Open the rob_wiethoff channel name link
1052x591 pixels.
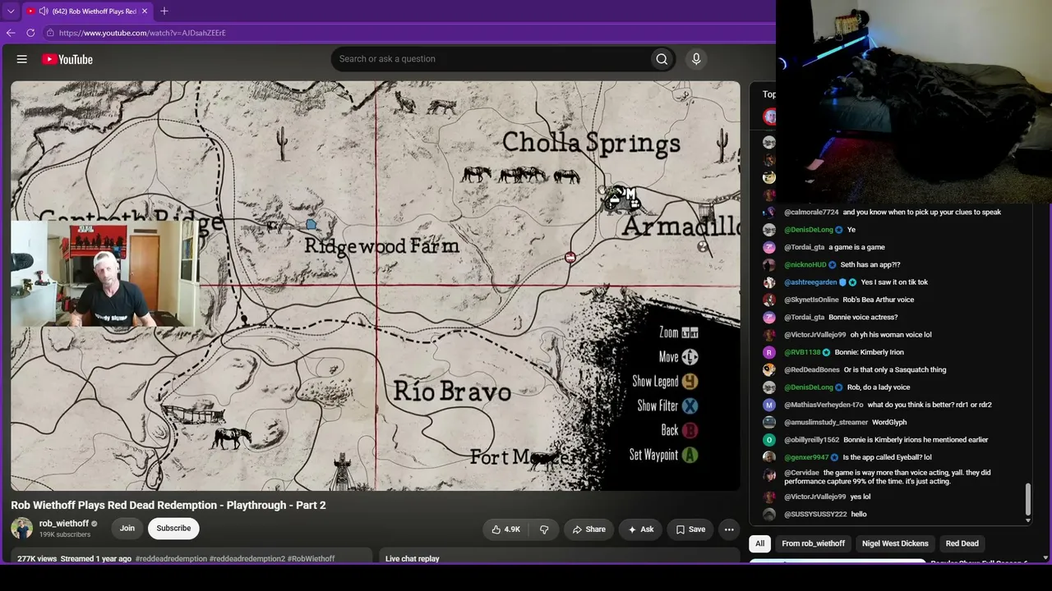[64, 524]
